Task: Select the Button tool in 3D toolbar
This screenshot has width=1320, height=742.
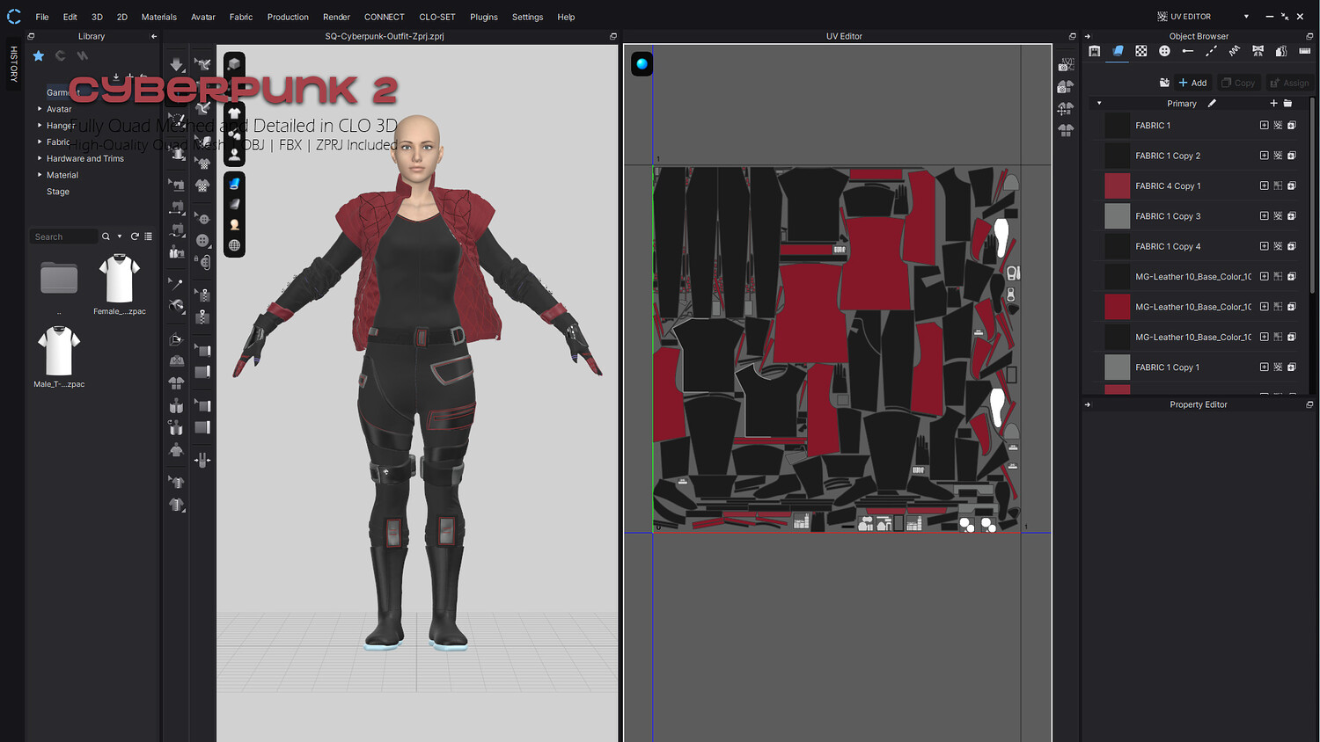Action: [202, 240]
